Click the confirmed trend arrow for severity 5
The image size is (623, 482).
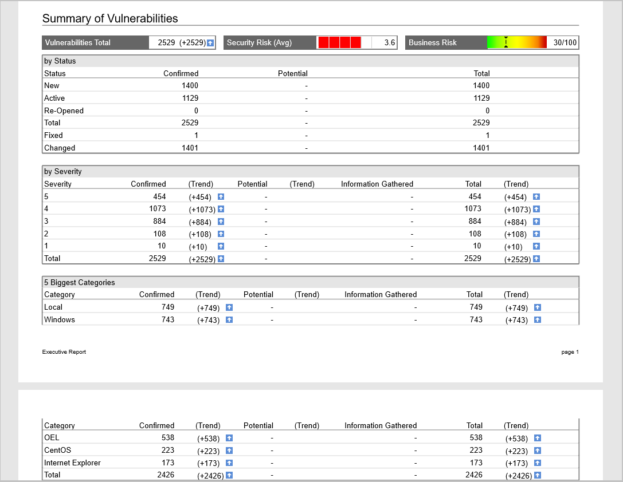pyautogui.click(x=221, y=197)
